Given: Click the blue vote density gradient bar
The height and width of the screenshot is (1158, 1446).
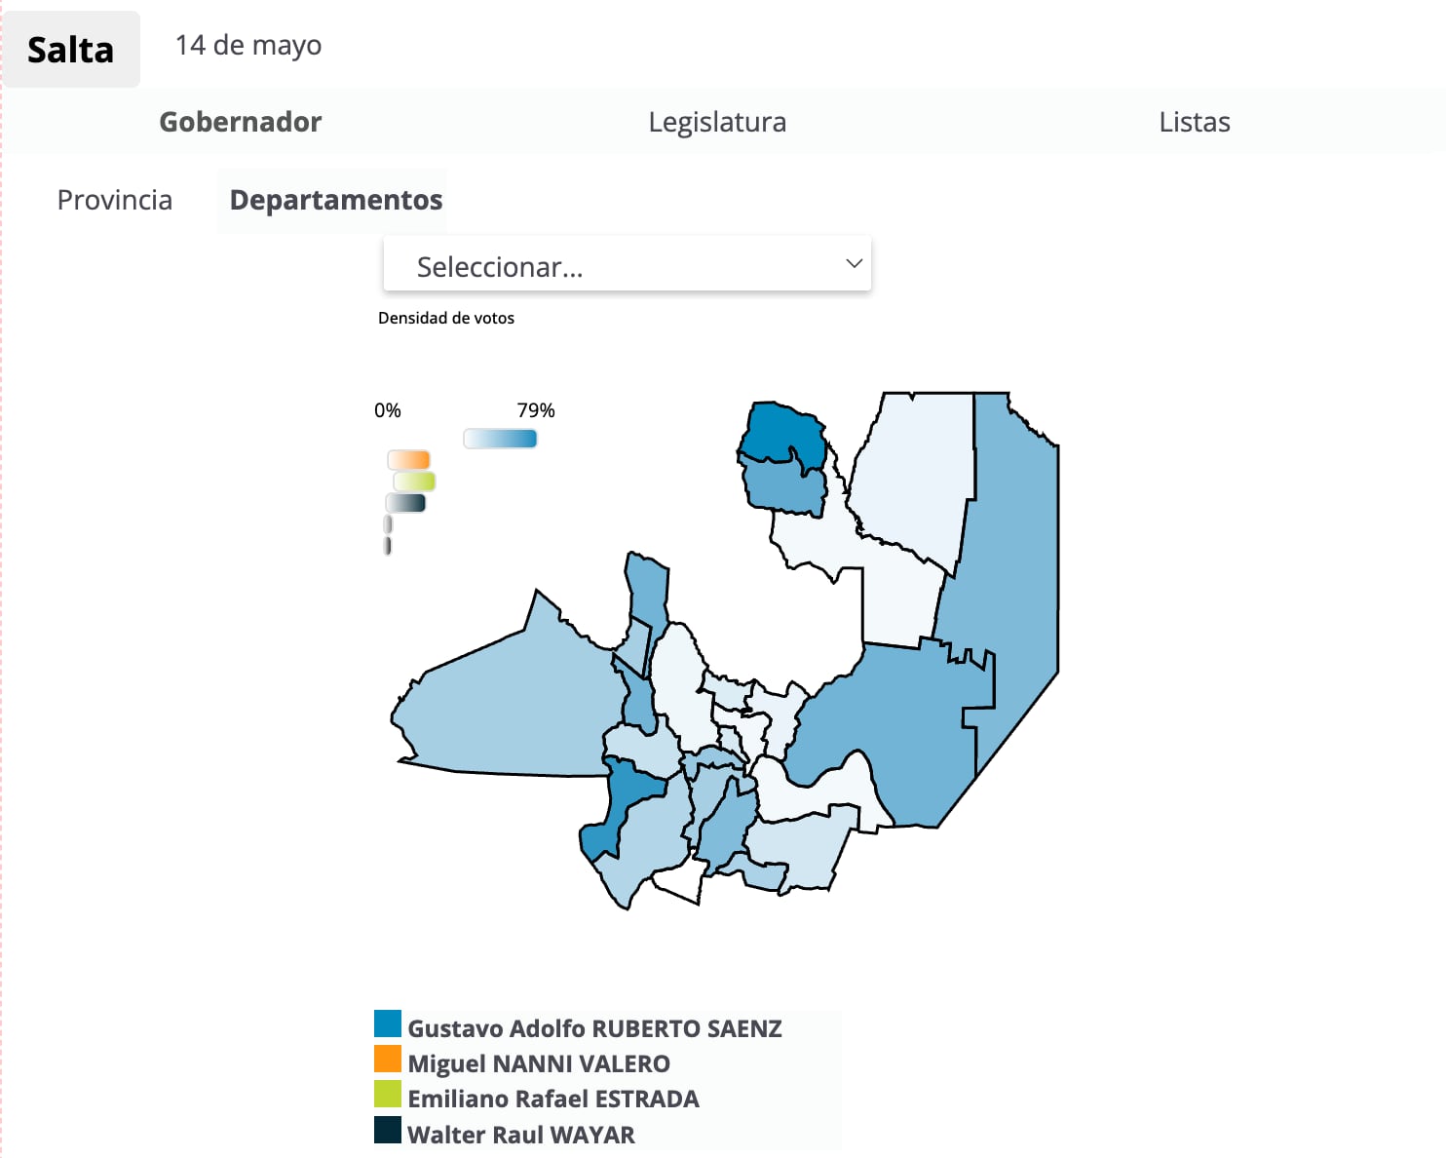Looking at the screenshot, I should coord(500,439).
